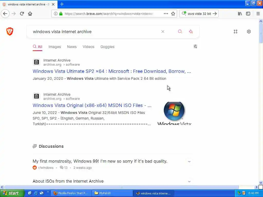The image size is (263, 197).
Task: Bookmark this page with the star
Action: click(173, 14)
